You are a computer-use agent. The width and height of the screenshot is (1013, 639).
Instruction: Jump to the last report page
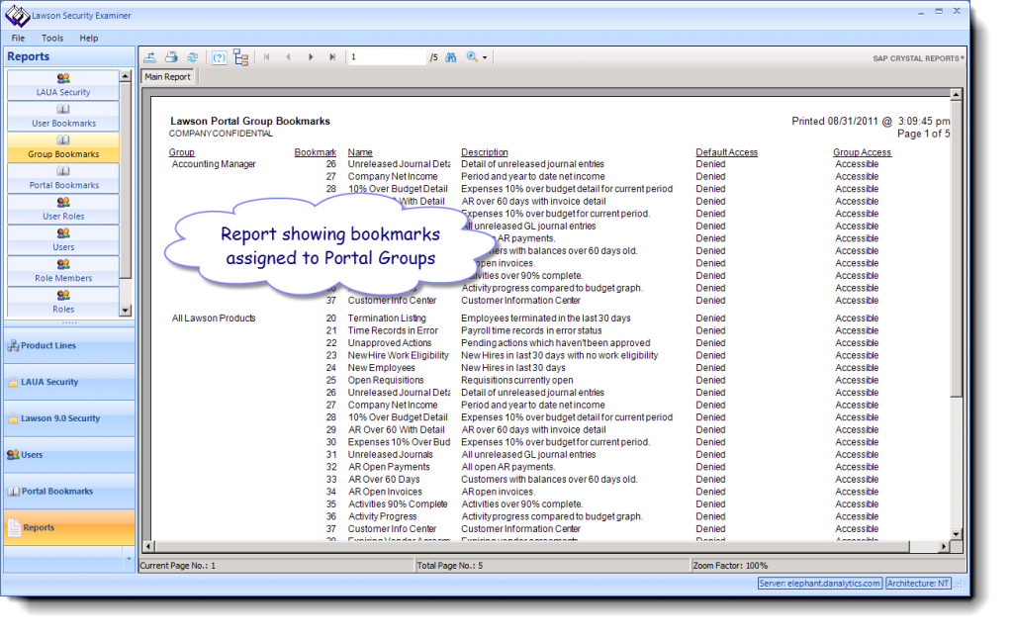332,57
